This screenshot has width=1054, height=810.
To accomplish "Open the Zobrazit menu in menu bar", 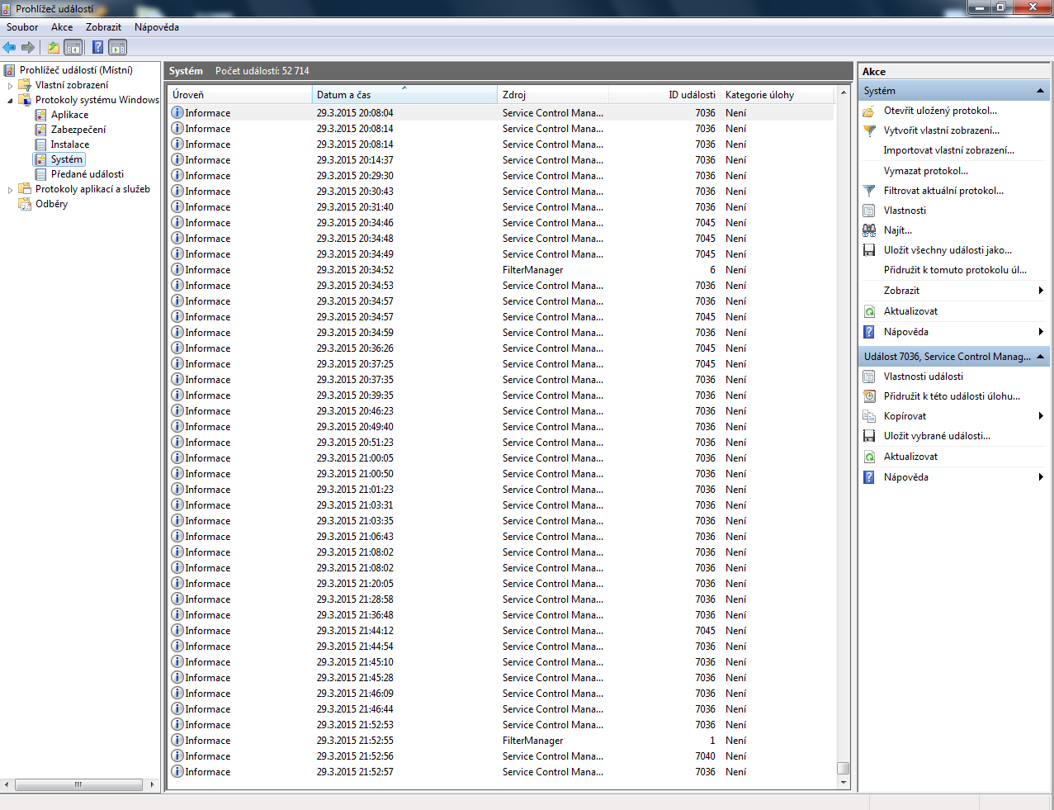I will click(x=103, y=27).
